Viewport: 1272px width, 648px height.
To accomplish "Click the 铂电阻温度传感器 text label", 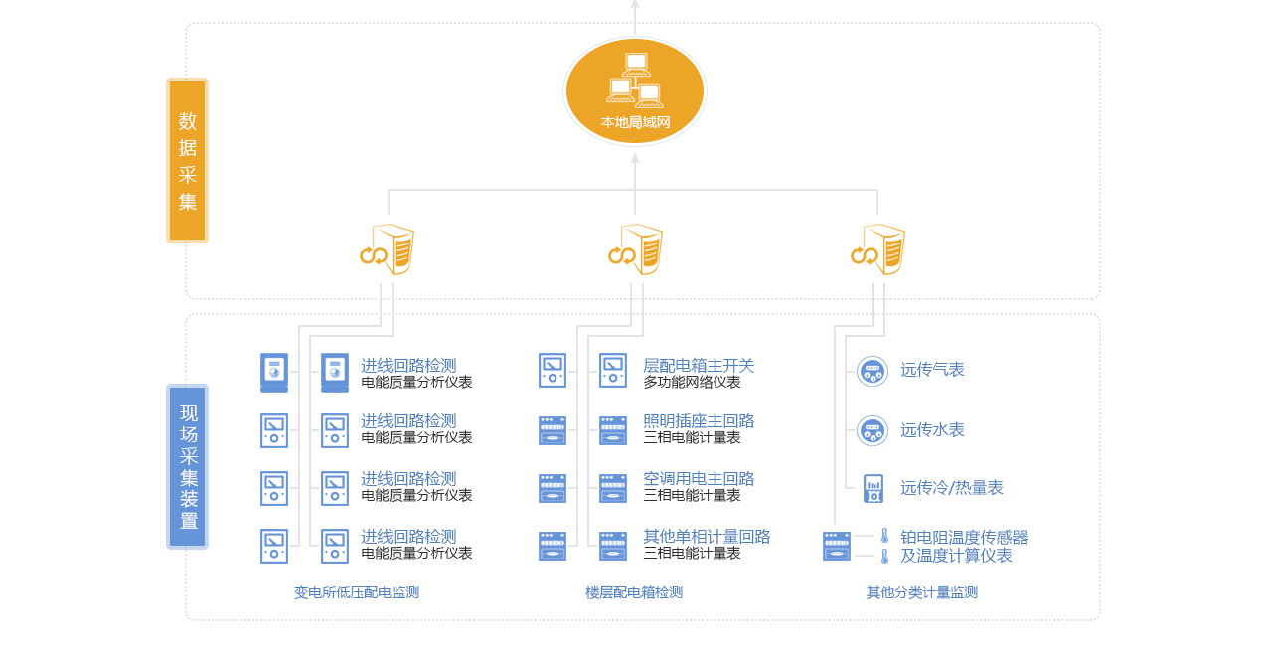I will 964,538.
